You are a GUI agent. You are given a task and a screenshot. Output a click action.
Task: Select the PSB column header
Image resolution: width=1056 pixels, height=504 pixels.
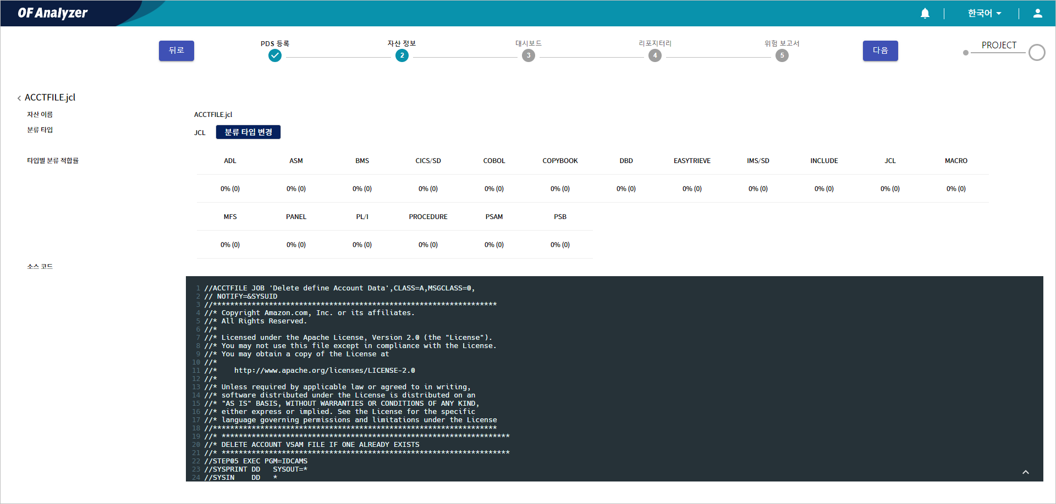(560, 217)
